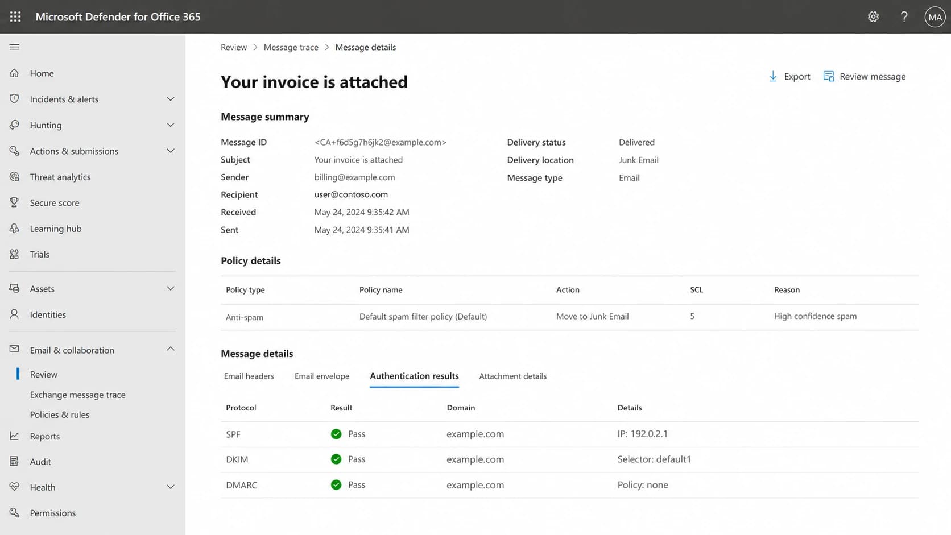Click the Email & collaboration envelope icon
The height and width of the screenshot is (535, 951).
(15, 349)
